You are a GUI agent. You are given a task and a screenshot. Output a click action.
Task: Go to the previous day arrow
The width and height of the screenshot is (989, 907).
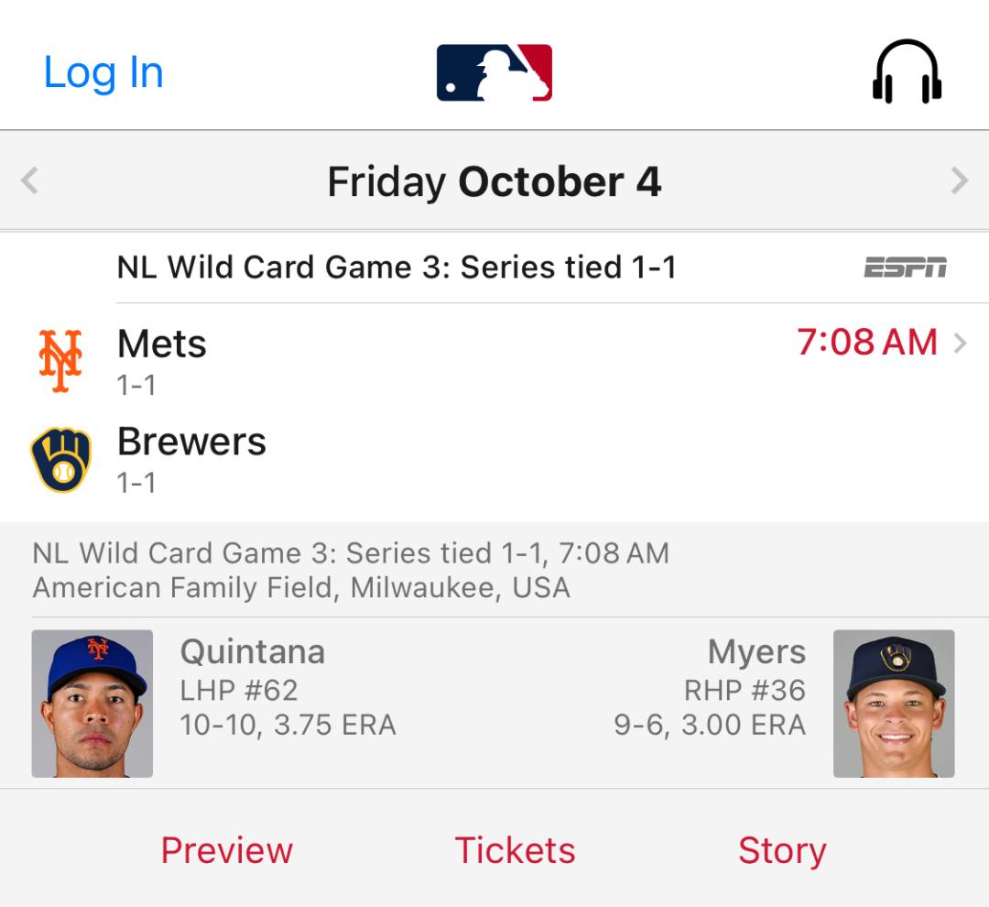click(29, 180)
